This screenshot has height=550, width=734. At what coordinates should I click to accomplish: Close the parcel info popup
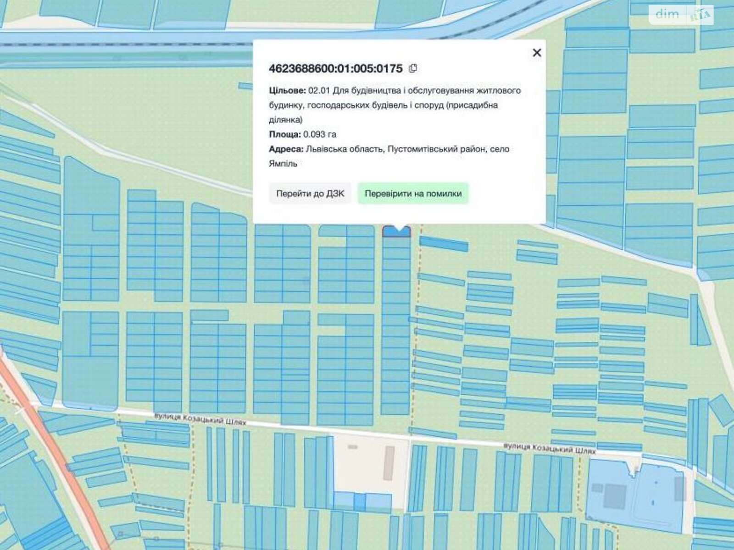pyautogui.click(x=537, y=53)
